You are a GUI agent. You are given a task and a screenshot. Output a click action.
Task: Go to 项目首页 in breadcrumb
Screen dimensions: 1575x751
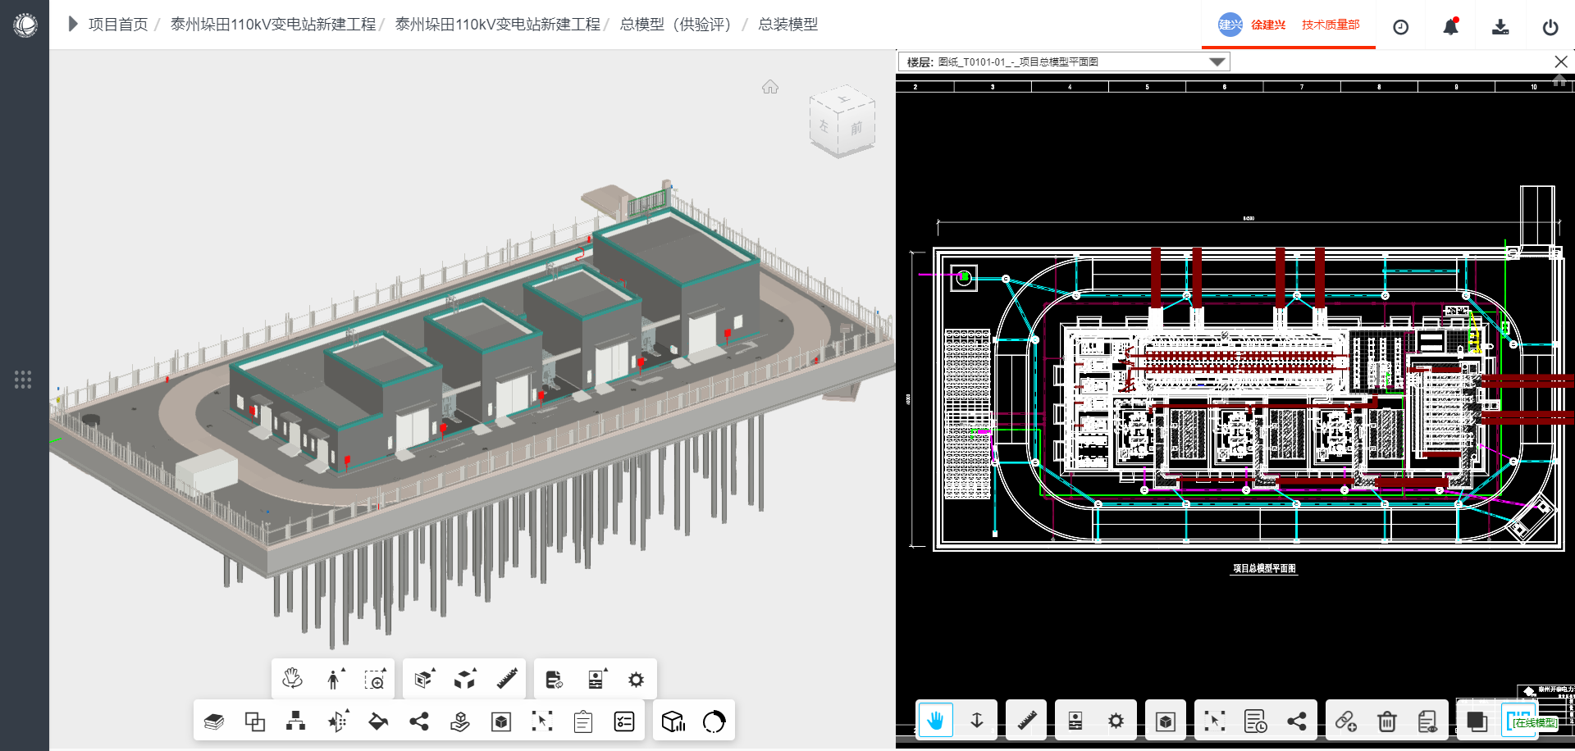tap(118, 25)
